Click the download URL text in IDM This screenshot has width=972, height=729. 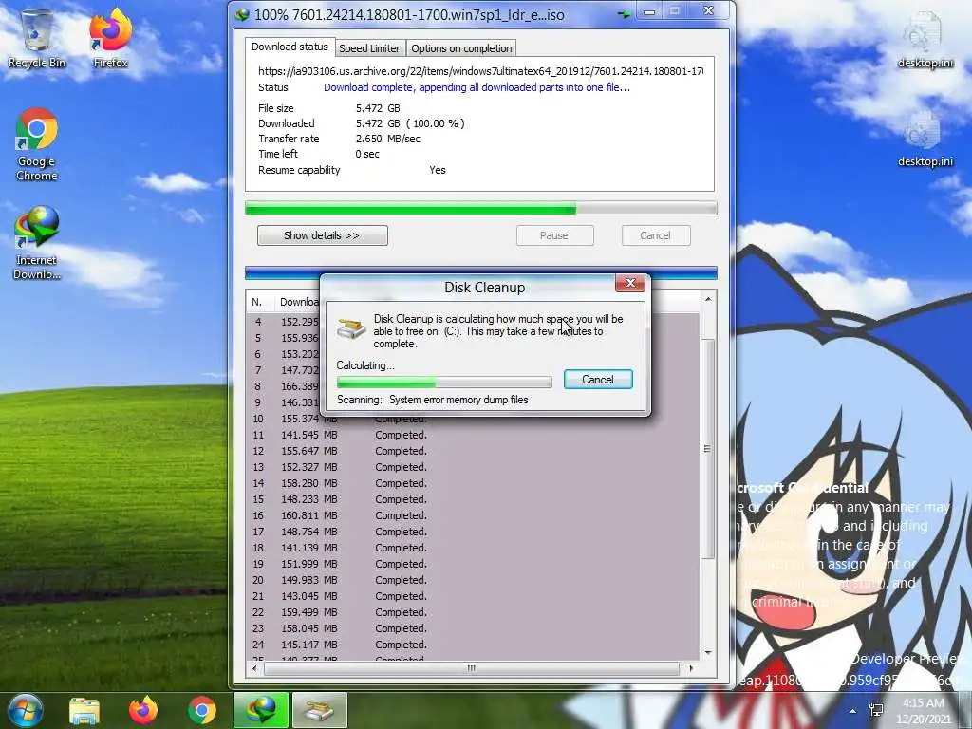click(480, 71)
